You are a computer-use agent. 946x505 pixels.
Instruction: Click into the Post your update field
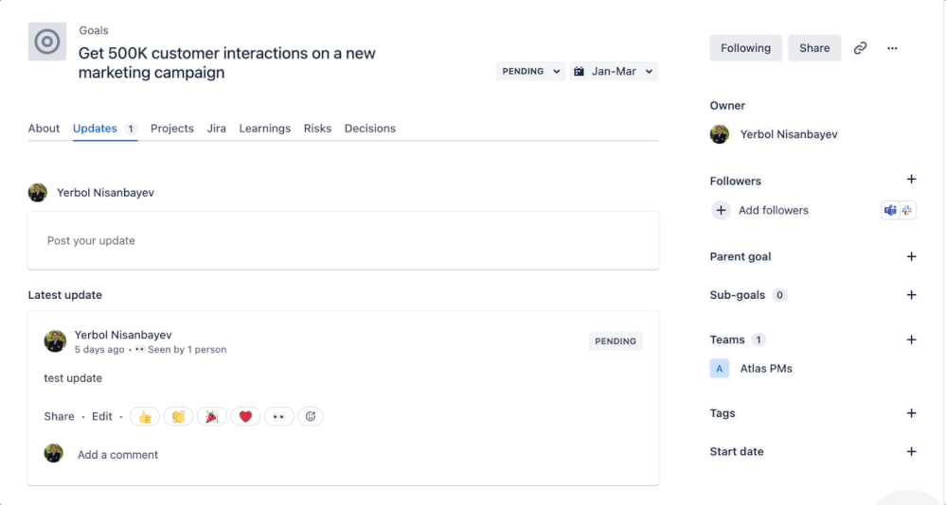click(x=344, y=240)
